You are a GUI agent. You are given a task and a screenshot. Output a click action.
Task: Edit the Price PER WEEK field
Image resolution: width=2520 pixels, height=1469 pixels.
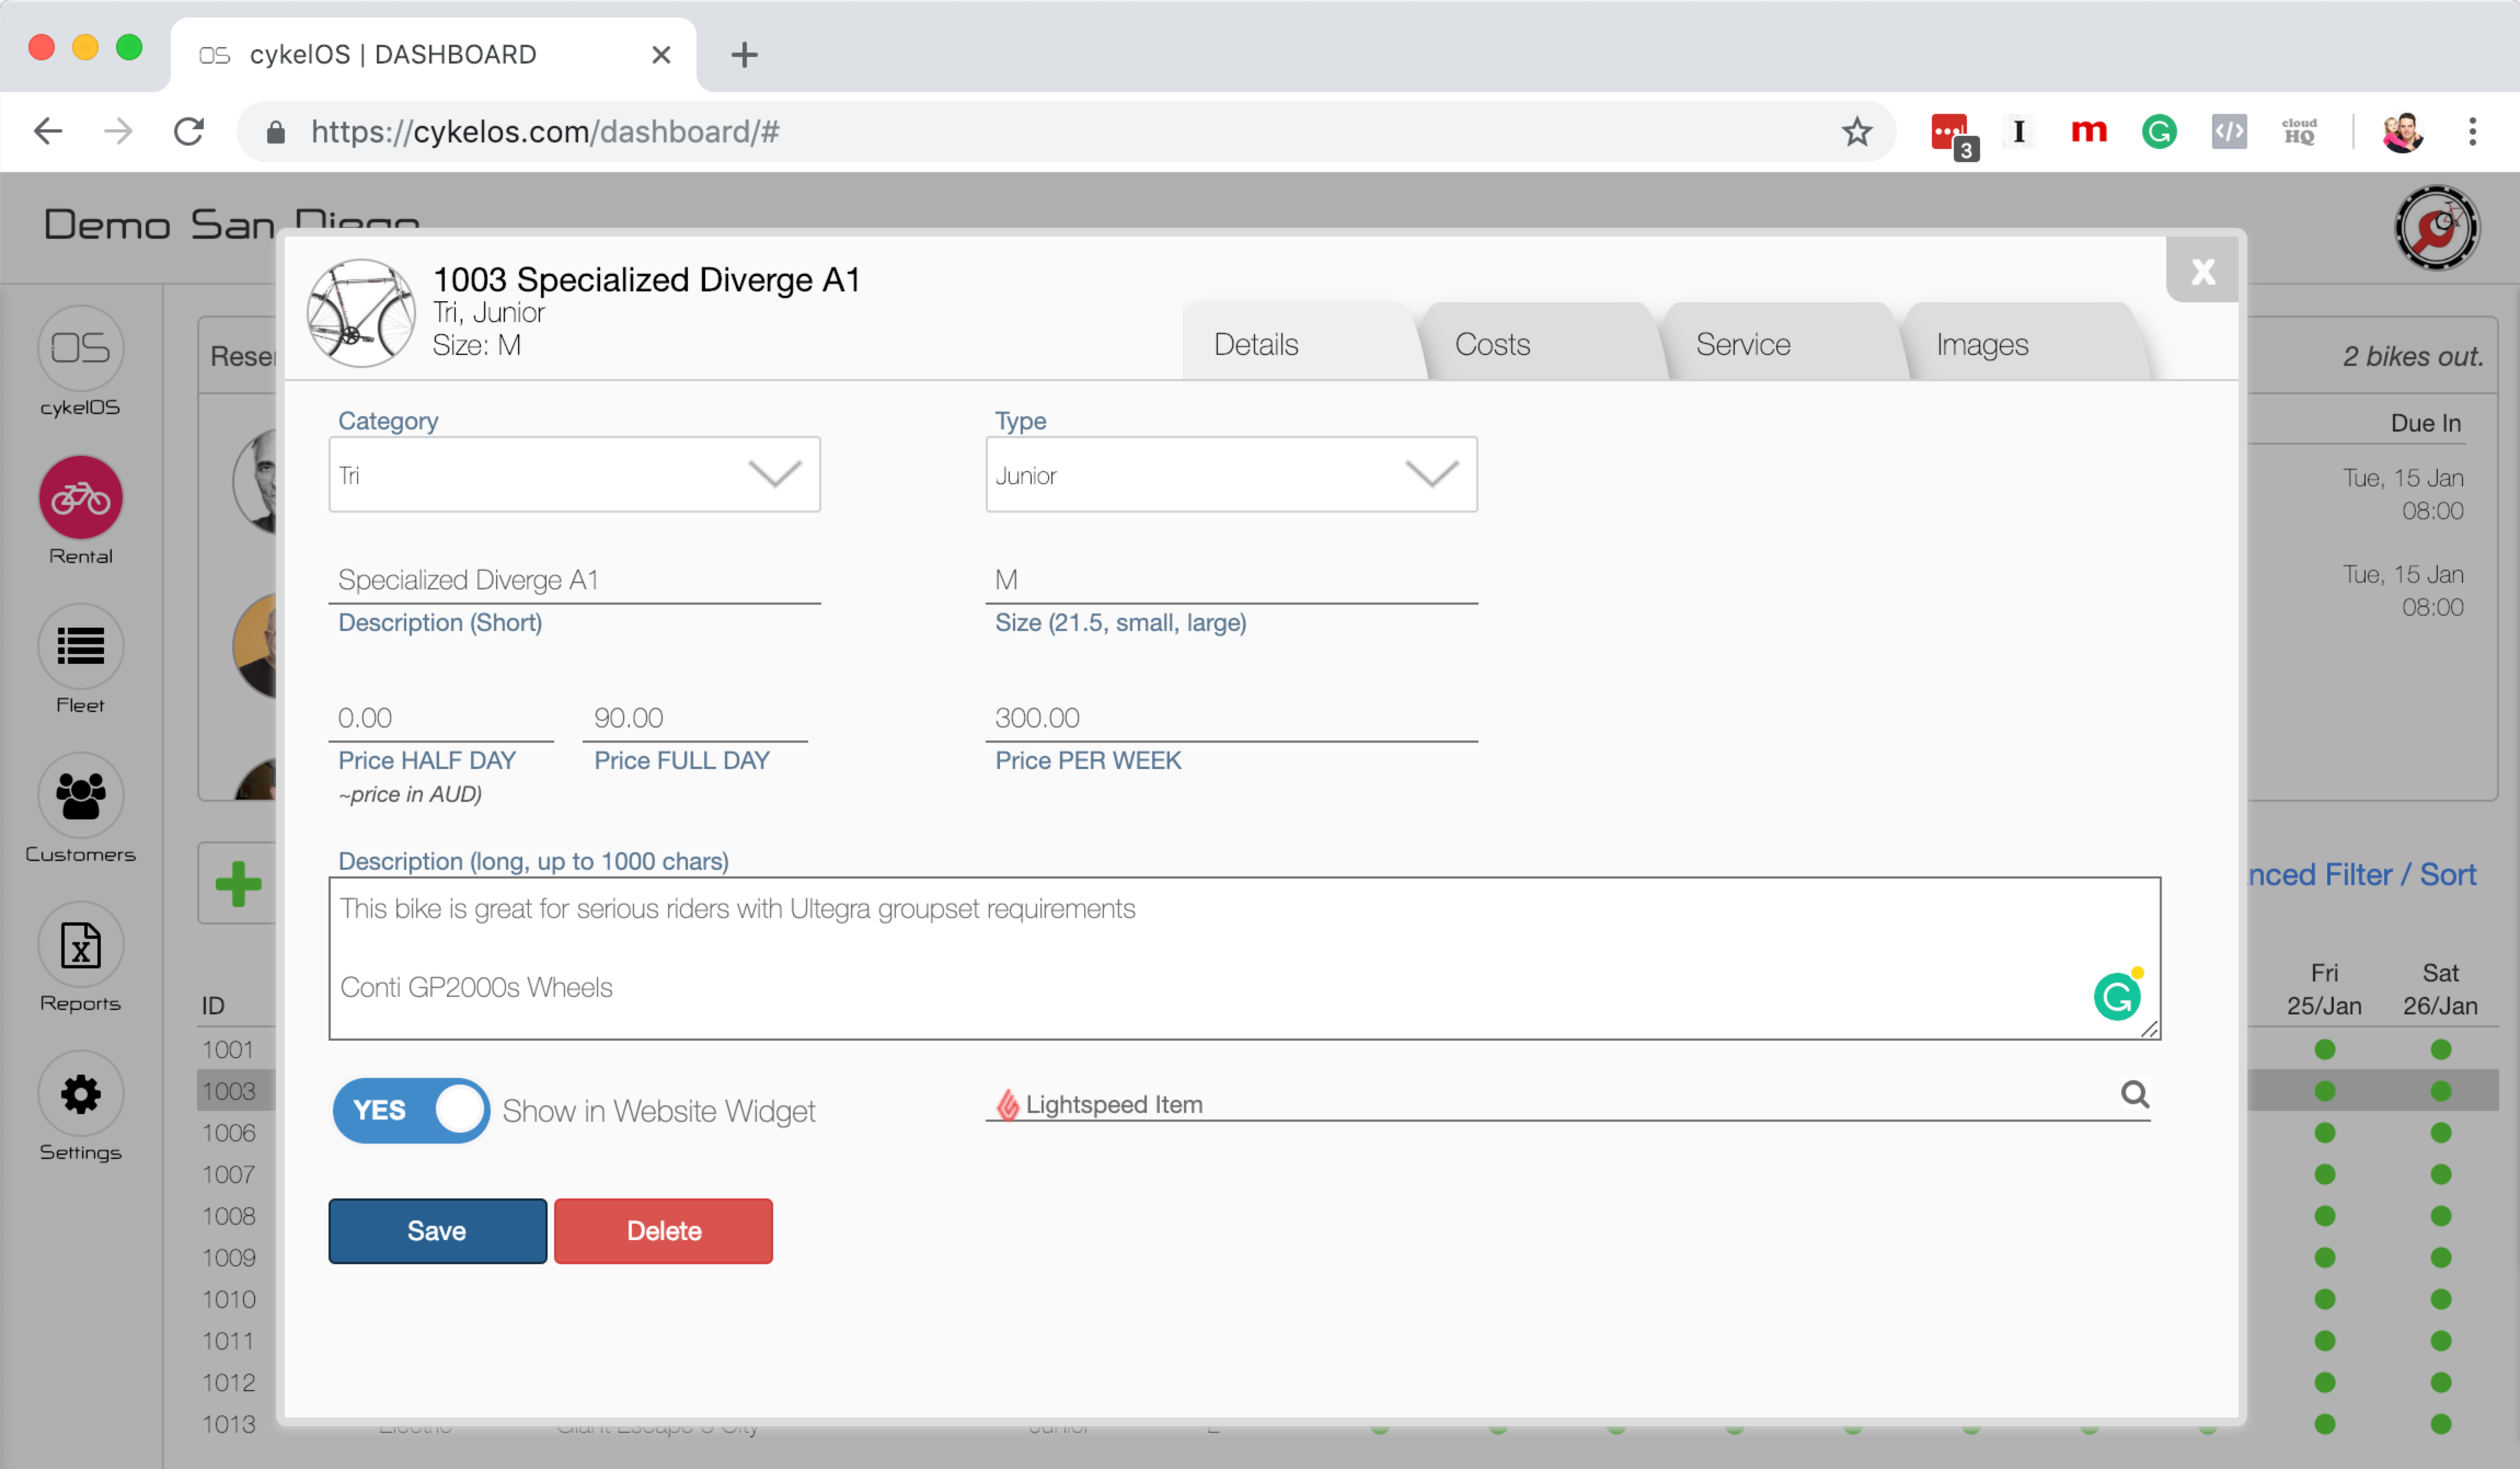1231,718
